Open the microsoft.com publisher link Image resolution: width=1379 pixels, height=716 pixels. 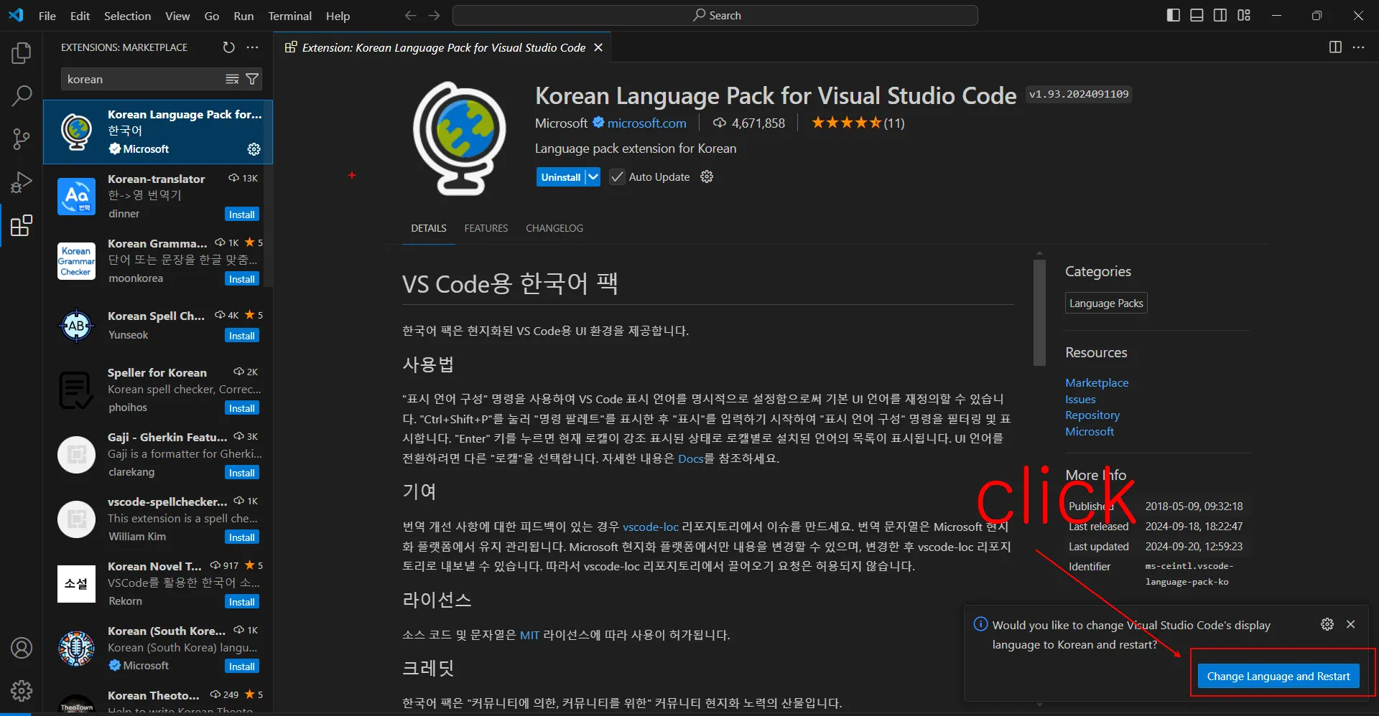coord(646,123)
